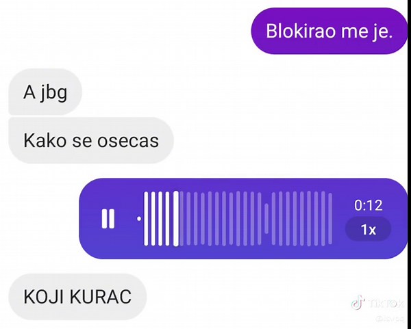
Task: Tap the TikTok note logo watermark
Action: point(358,302)
